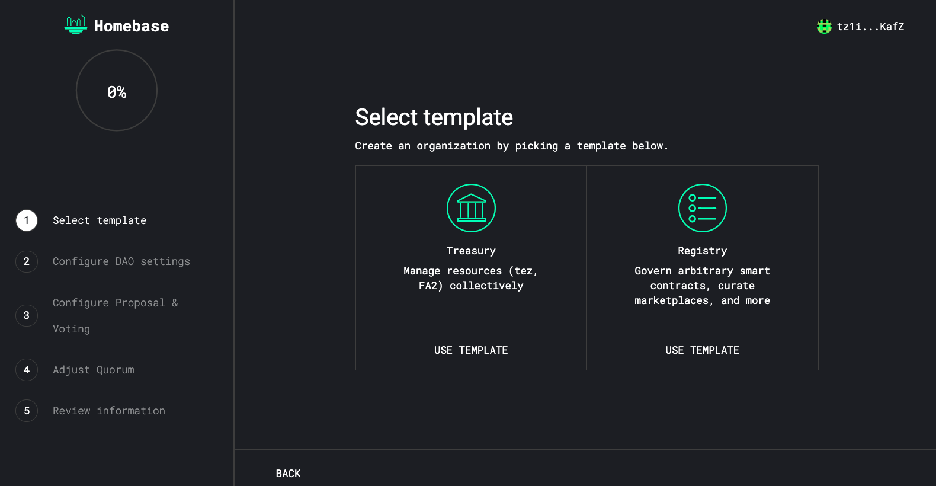Viewport: 936px width, 486px height.
Task: Jump to Adjust Quorum step
Action: click(x=94, y=370)
